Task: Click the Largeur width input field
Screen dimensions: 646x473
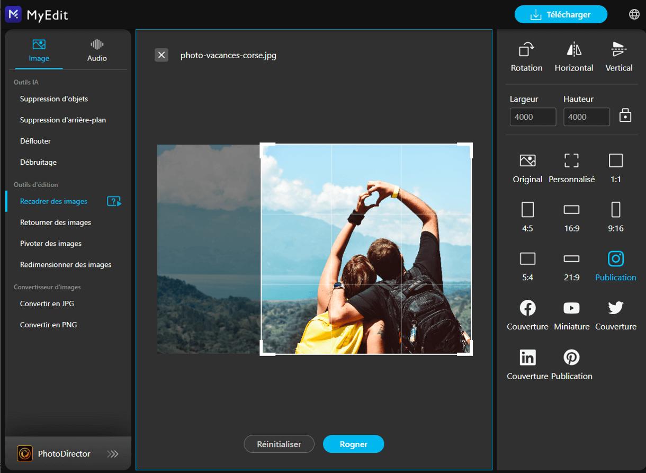Action: point(532,117)
